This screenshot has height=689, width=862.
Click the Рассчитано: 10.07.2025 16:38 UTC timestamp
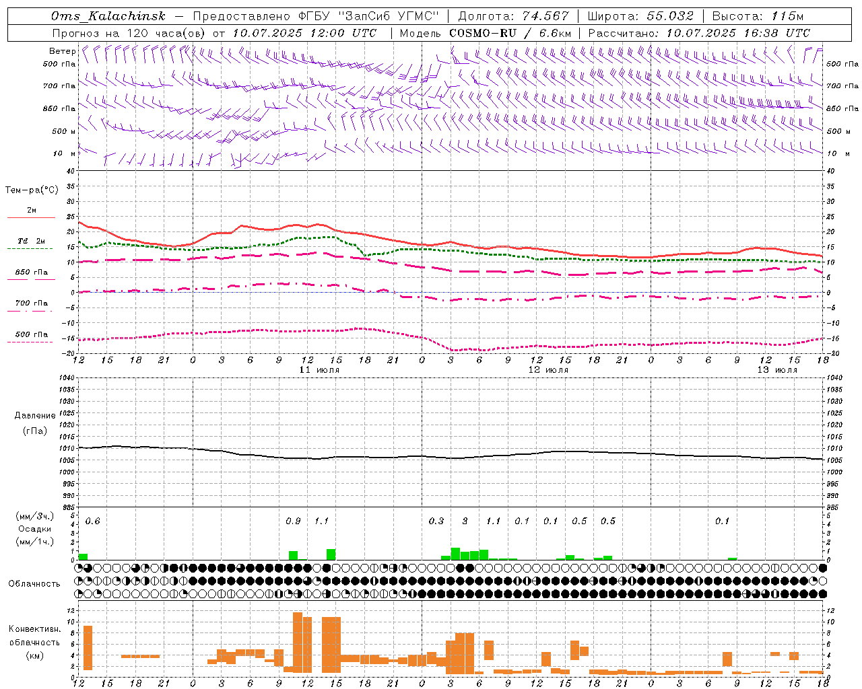point(699,33)
